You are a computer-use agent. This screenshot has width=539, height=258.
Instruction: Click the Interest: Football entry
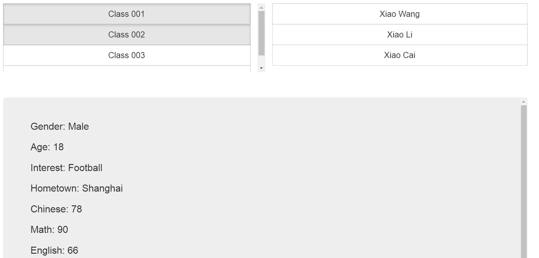click(66, 168)
